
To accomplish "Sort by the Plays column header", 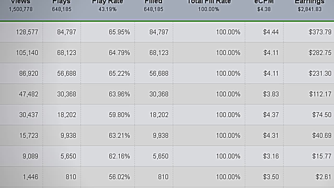I will point(62,2).
